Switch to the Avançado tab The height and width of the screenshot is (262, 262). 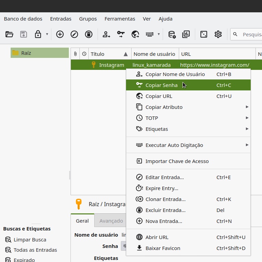pos(110,221)
